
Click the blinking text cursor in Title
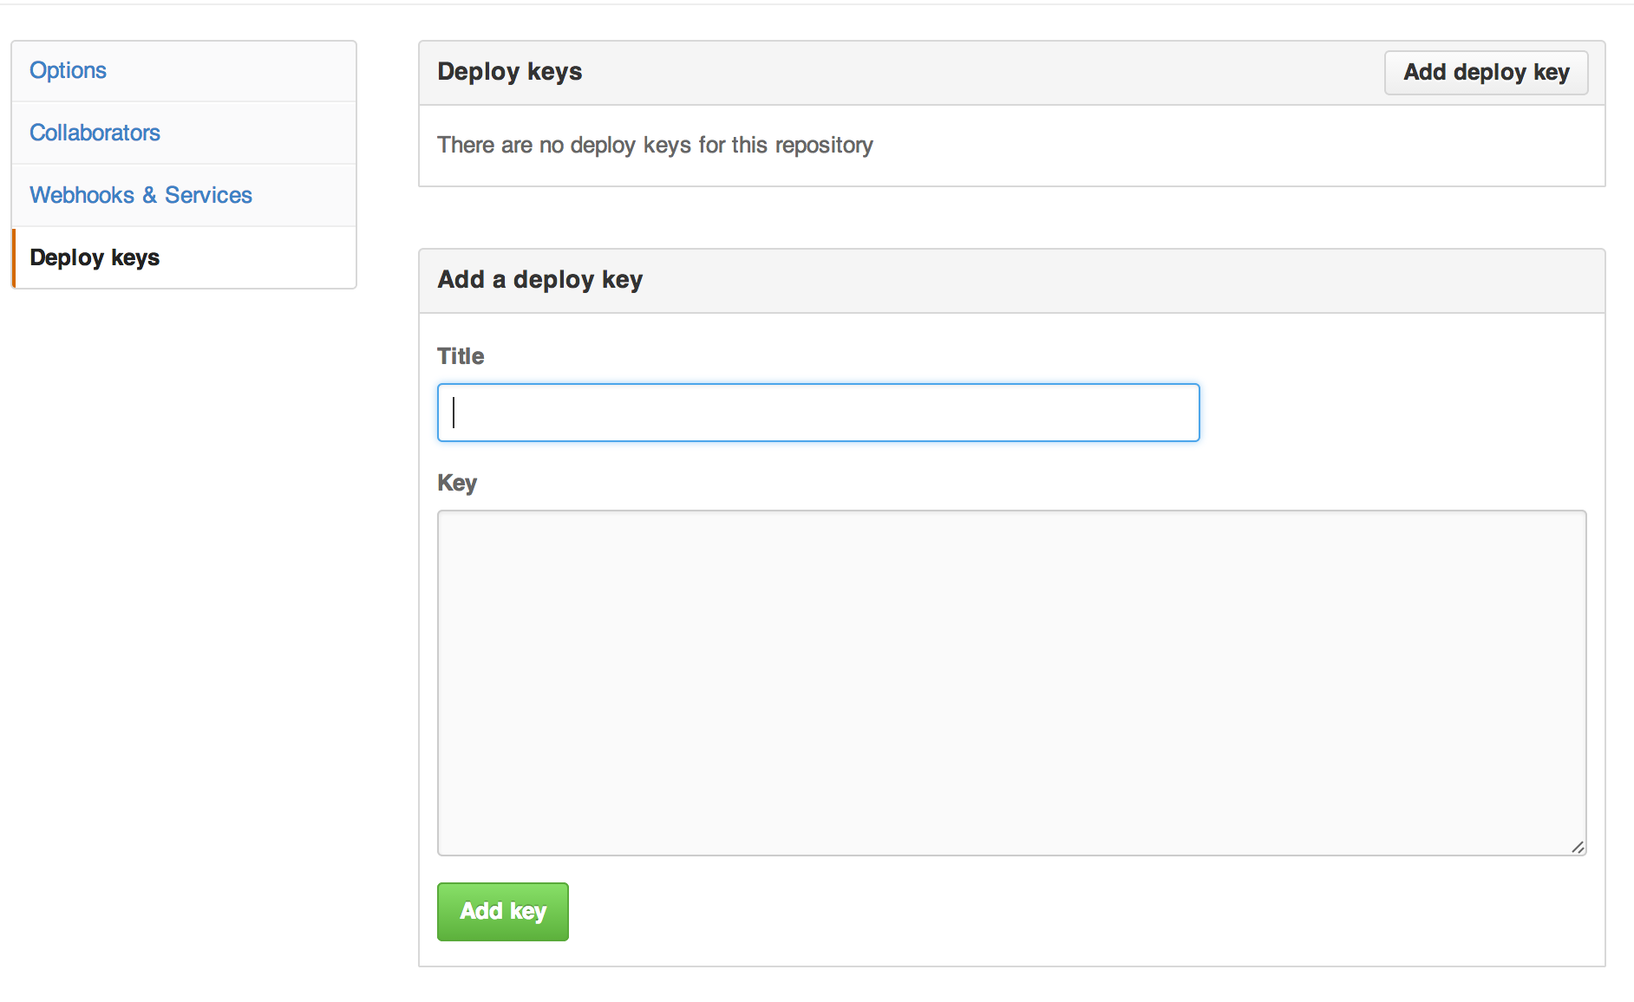point(454,413)
